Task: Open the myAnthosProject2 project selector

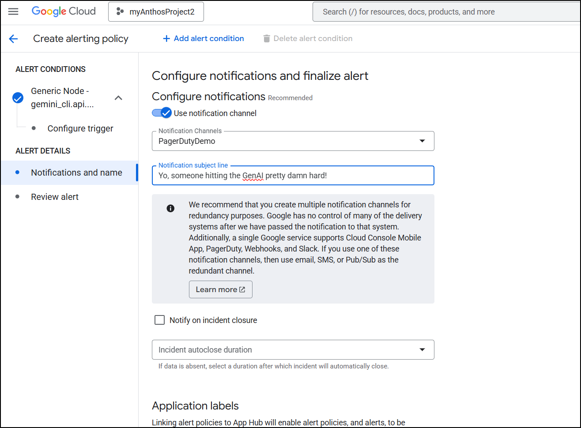Action: (161, 12)
